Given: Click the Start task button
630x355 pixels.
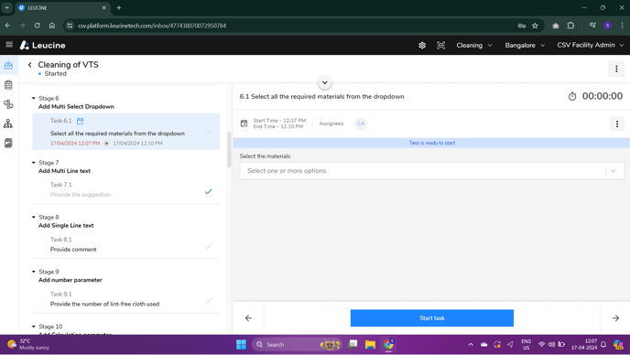Looking at the screenshot, I should click(432, 318).
